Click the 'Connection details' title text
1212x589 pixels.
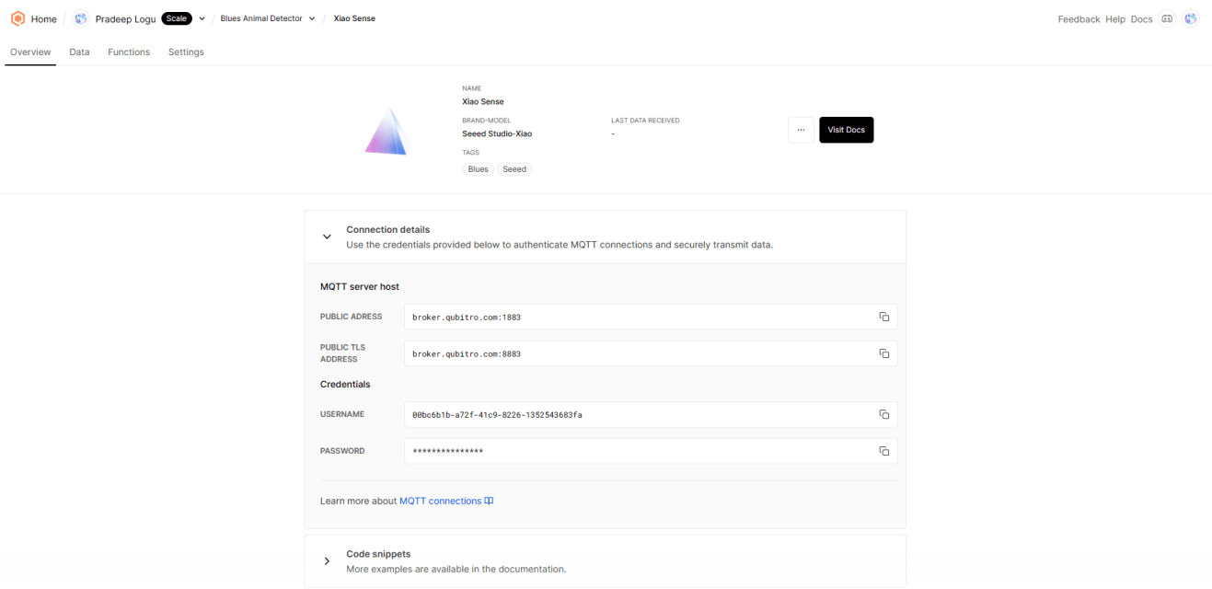[387, 229]
